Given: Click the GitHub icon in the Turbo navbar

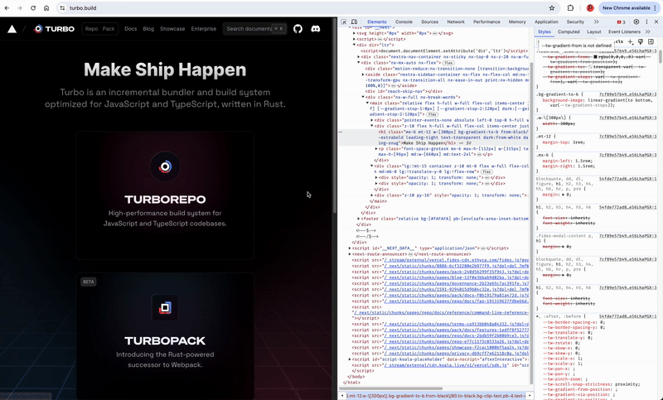Looking at the screenshot, I should pyautogui.click(x=299, y=29).
